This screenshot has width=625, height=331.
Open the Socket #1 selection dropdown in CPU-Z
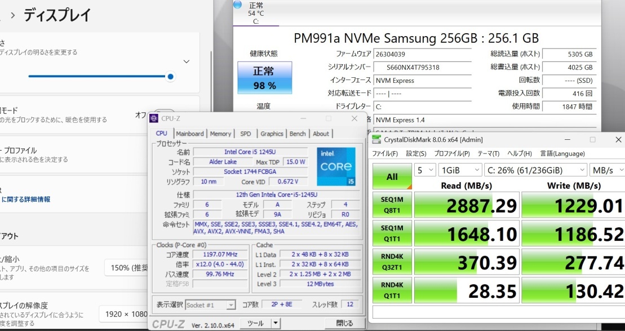pyautogui.click(x=210, y=305)
